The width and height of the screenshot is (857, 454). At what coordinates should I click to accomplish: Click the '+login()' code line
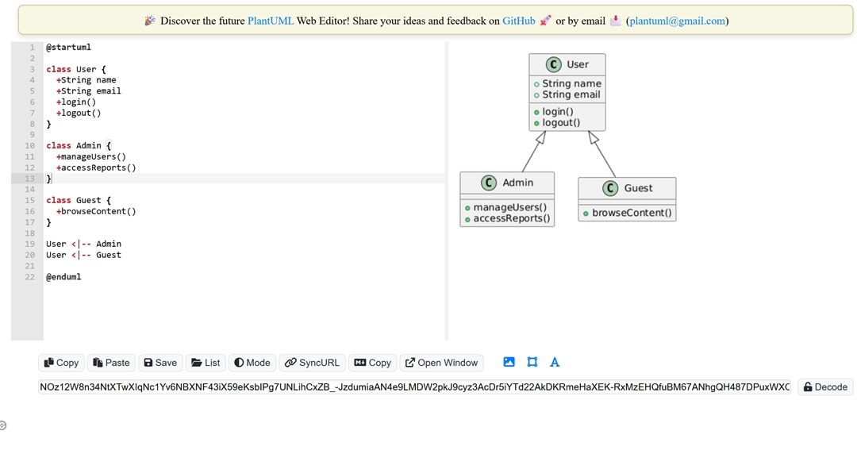(x=76, y=102)
